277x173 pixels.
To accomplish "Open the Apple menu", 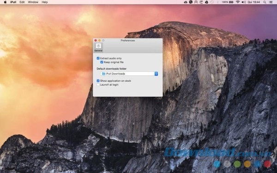I will click(5, 2).
